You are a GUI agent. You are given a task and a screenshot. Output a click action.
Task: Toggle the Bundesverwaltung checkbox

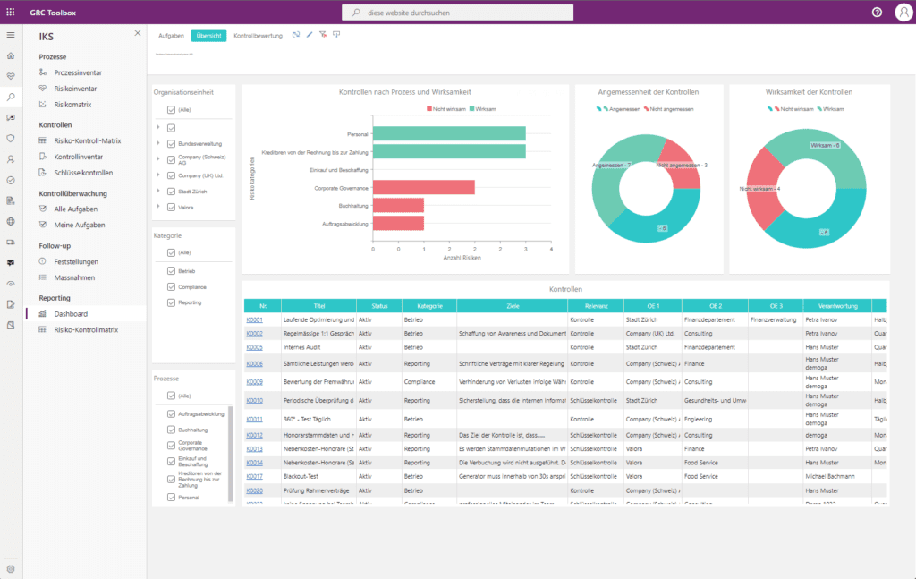click(x=171, y=144)
